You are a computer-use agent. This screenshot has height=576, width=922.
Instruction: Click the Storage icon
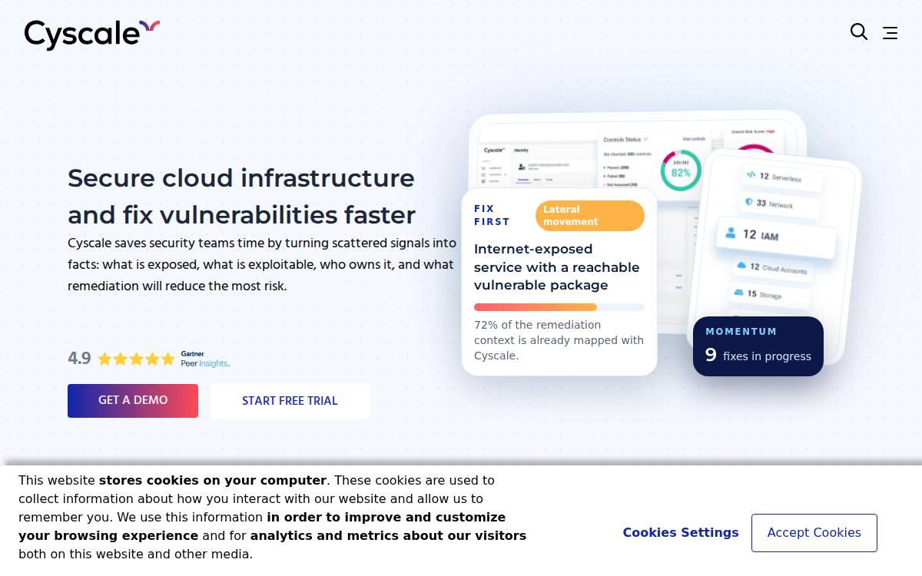coord(739,292)
